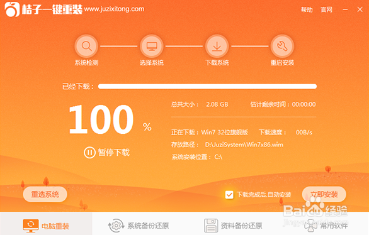Click the Win7 32位旗舰版 download name
The height and width of the screenshot is (235, 369).
click(x=225, y=133)
